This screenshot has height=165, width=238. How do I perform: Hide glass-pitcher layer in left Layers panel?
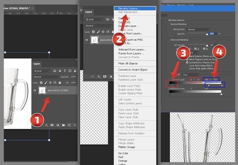tap(35, 90)
